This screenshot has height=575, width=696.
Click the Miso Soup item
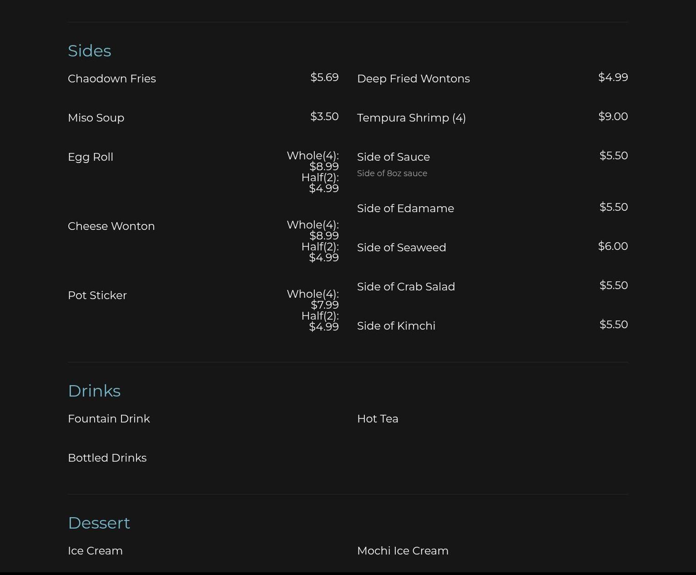click(96, 118)
